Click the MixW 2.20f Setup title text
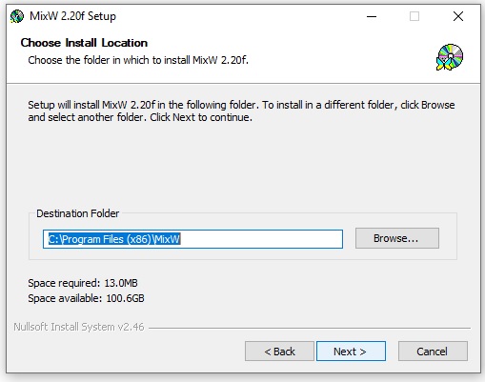The image size is (485, 382). (72, 16)
